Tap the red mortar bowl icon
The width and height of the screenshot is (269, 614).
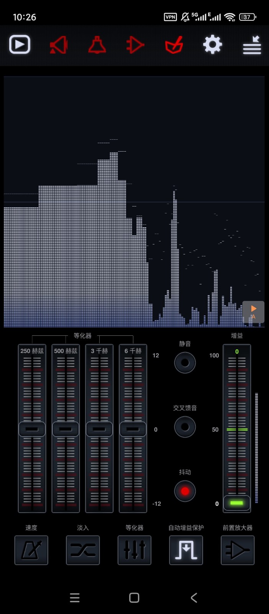coord(174,45)
